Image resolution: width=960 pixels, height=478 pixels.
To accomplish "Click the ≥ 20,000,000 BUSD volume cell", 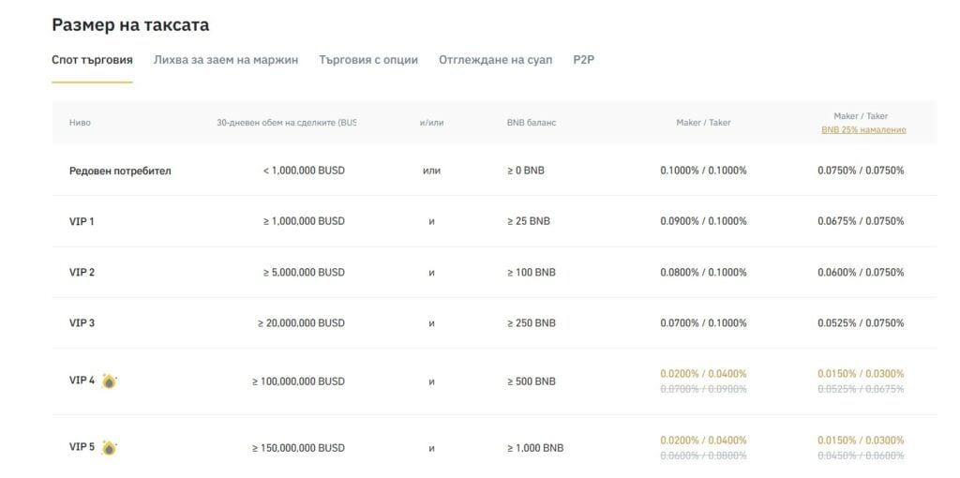I will tap(301, 323).
